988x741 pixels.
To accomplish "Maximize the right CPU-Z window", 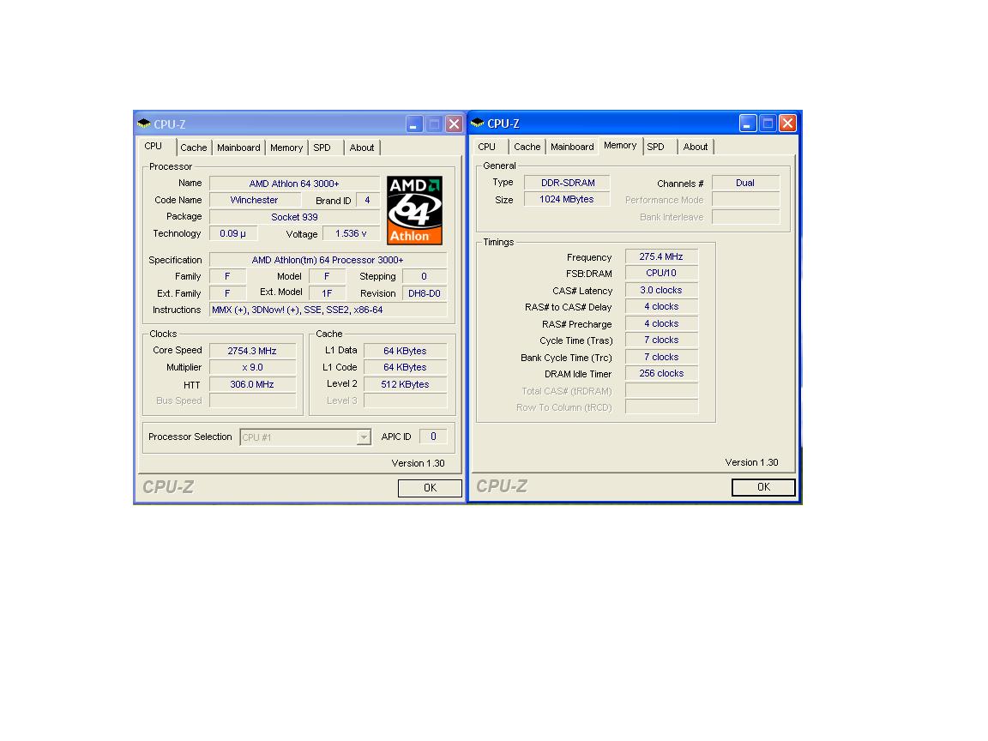I will (768, 123).
